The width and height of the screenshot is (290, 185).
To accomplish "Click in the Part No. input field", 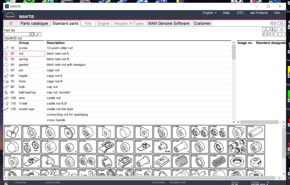I will 16,34.
